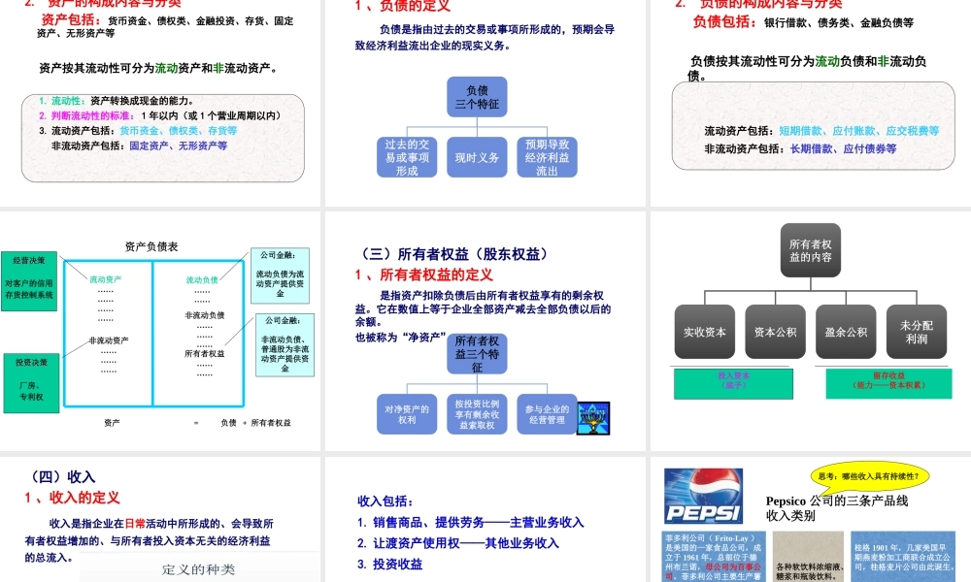Click the Pepsi logo image

point(702,495)
